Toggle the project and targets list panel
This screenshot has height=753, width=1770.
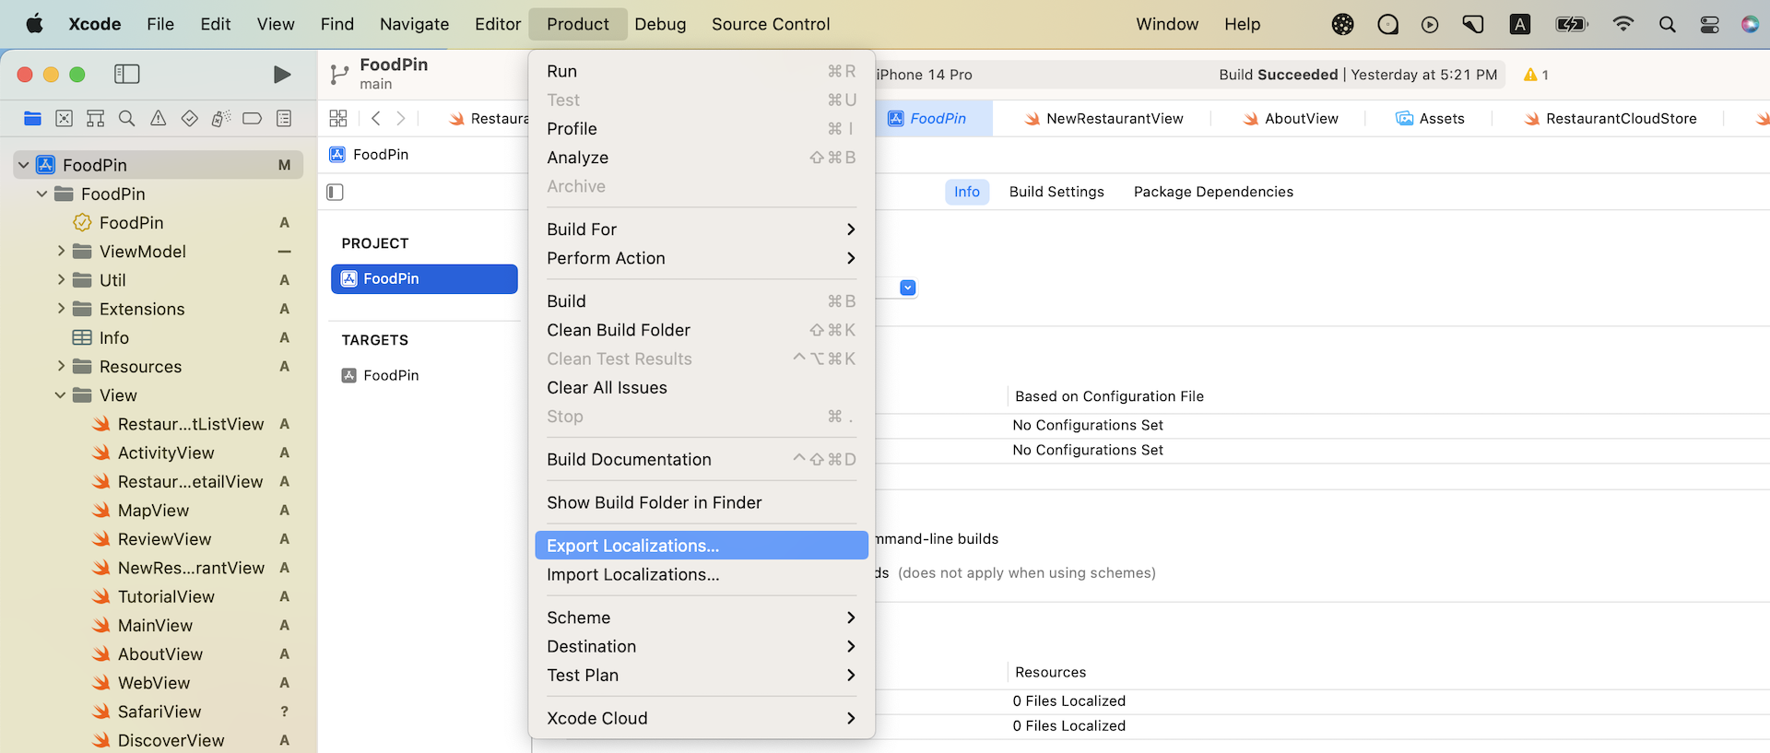pyautogui.click(x=336, y=192)
